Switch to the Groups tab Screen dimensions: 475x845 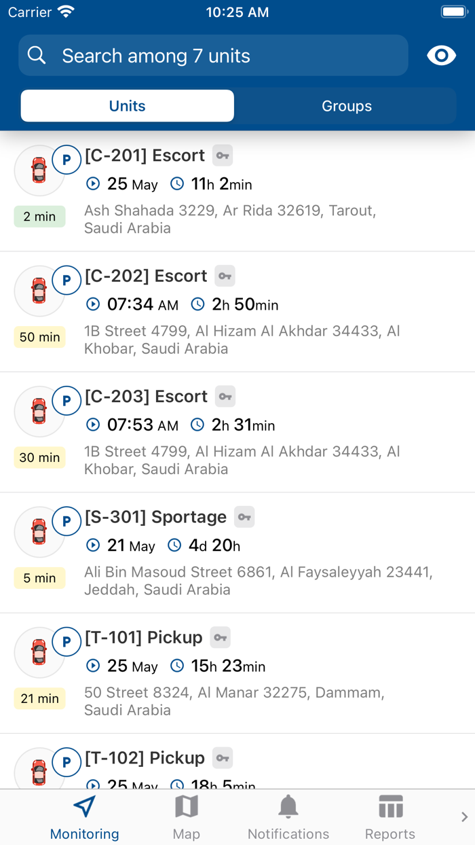coord(346,106)
